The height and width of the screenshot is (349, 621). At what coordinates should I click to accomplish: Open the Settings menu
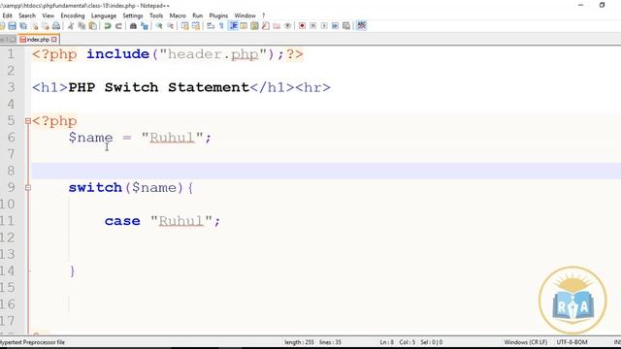(133, 16)
